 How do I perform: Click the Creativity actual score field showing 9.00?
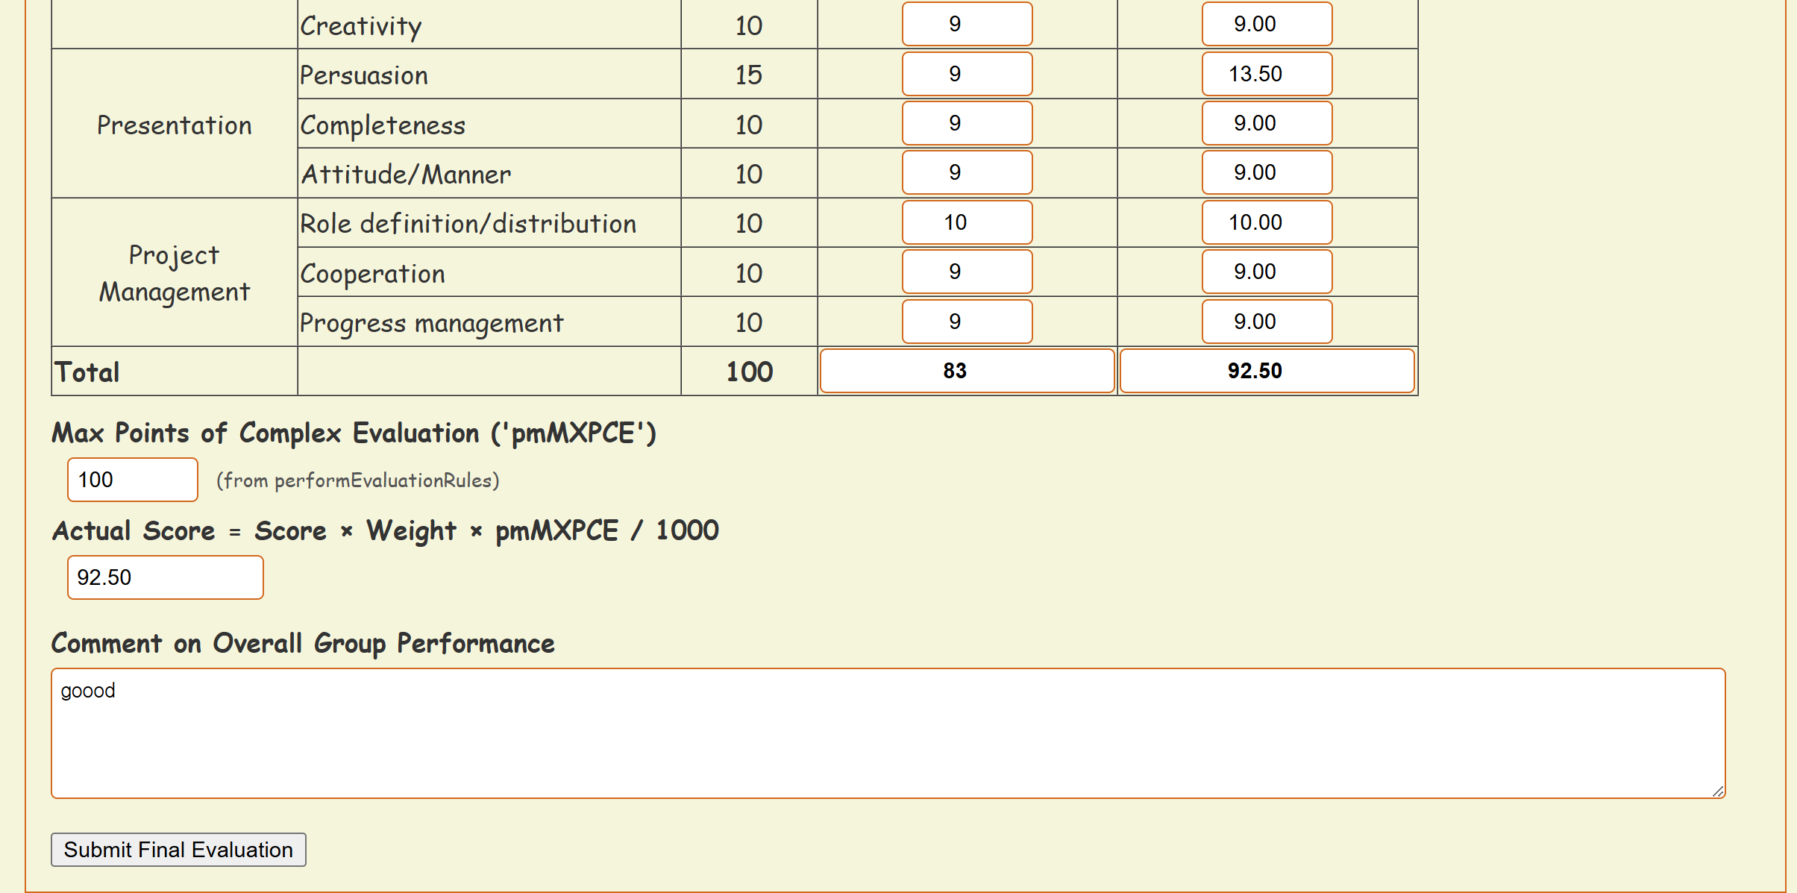(x=1266, y=23)
